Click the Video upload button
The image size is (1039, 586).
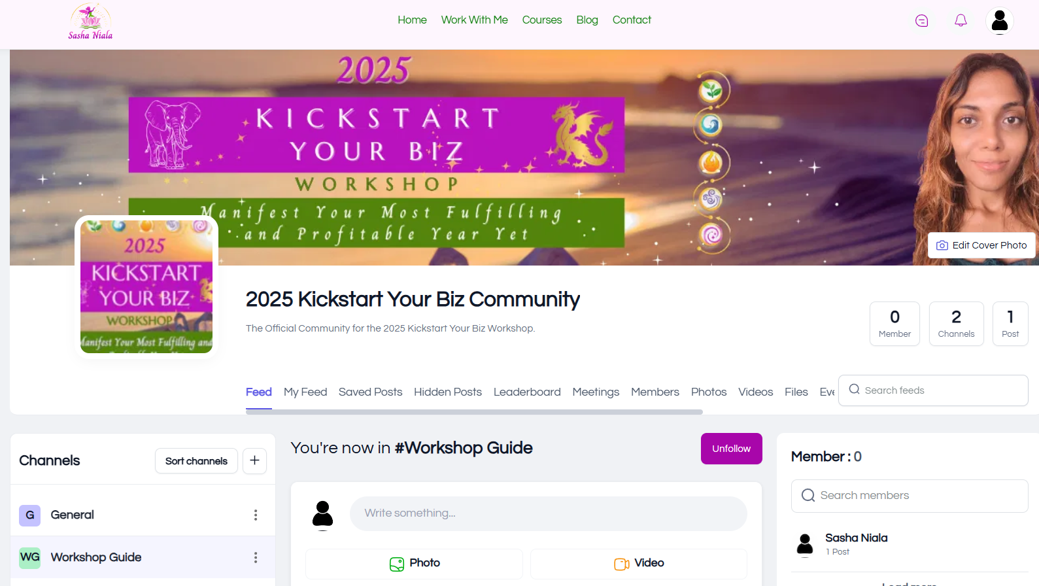tap(638, 563)
